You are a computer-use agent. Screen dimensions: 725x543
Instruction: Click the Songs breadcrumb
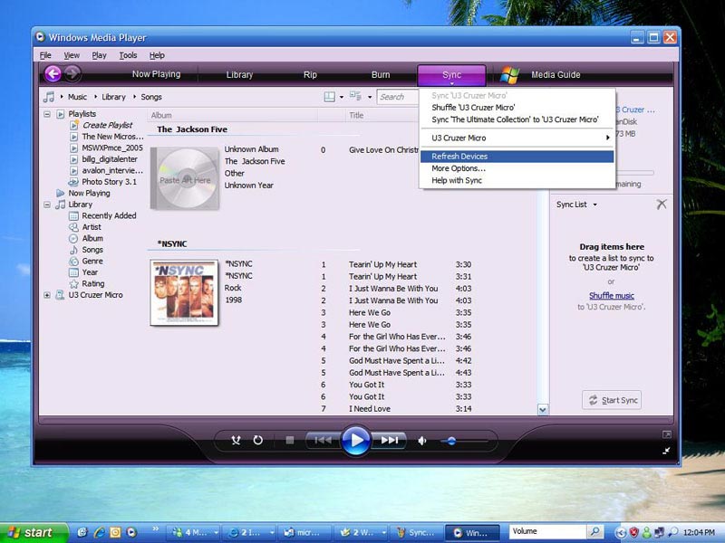tap(151, 97)
